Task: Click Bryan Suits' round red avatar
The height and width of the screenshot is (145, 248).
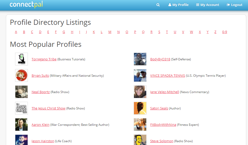Action: tap(21, 75)
